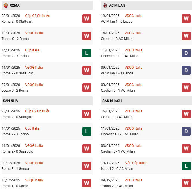Click the W badge for Torino 0 - 2 Roma
This screenshot has height=190, width=192.
(86, 36)
